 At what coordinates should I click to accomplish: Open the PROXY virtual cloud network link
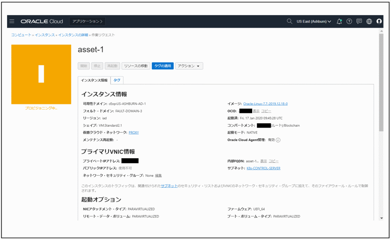point(134,133)
